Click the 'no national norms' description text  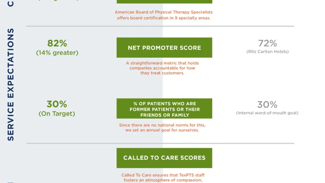pos(162,128)
